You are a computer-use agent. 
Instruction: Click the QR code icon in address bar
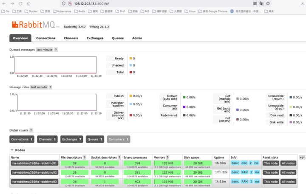coord(255,3)
